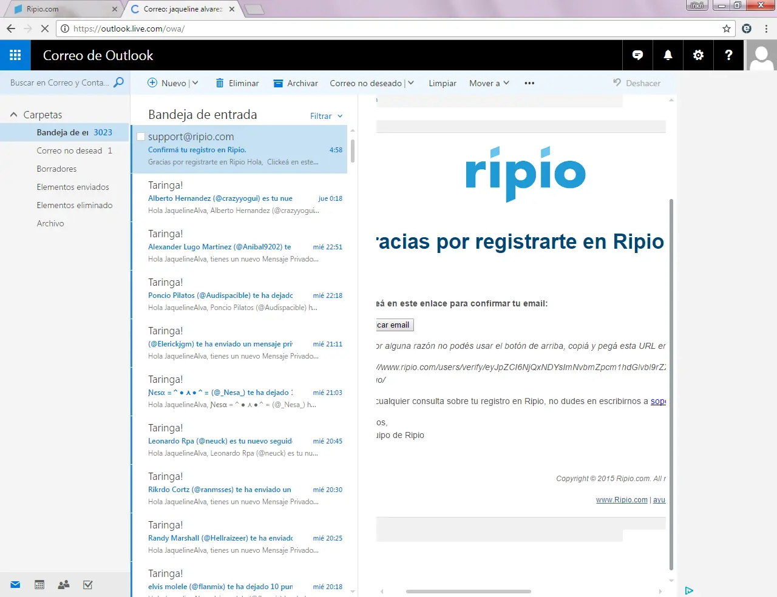The image size is (777, 597).
Task: Click the search magnifier icon
Action: click(x=119, y=83)
